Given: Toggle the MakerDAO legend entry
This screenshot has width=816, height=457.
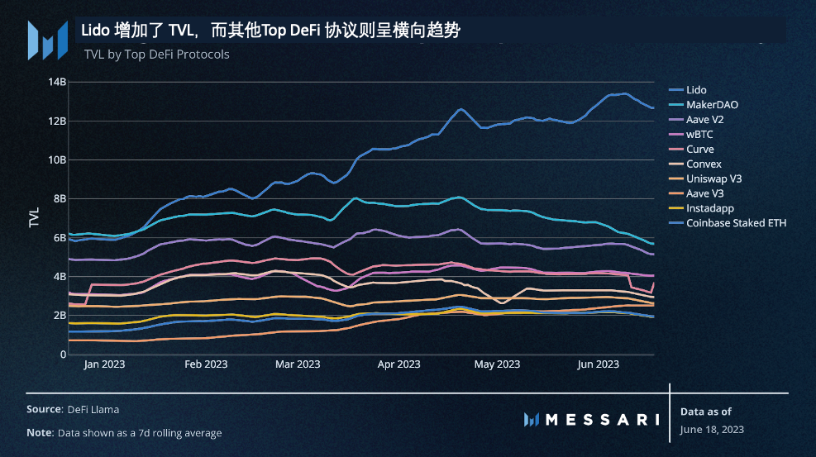Looking at the screenshot, I should click(712, 105).
